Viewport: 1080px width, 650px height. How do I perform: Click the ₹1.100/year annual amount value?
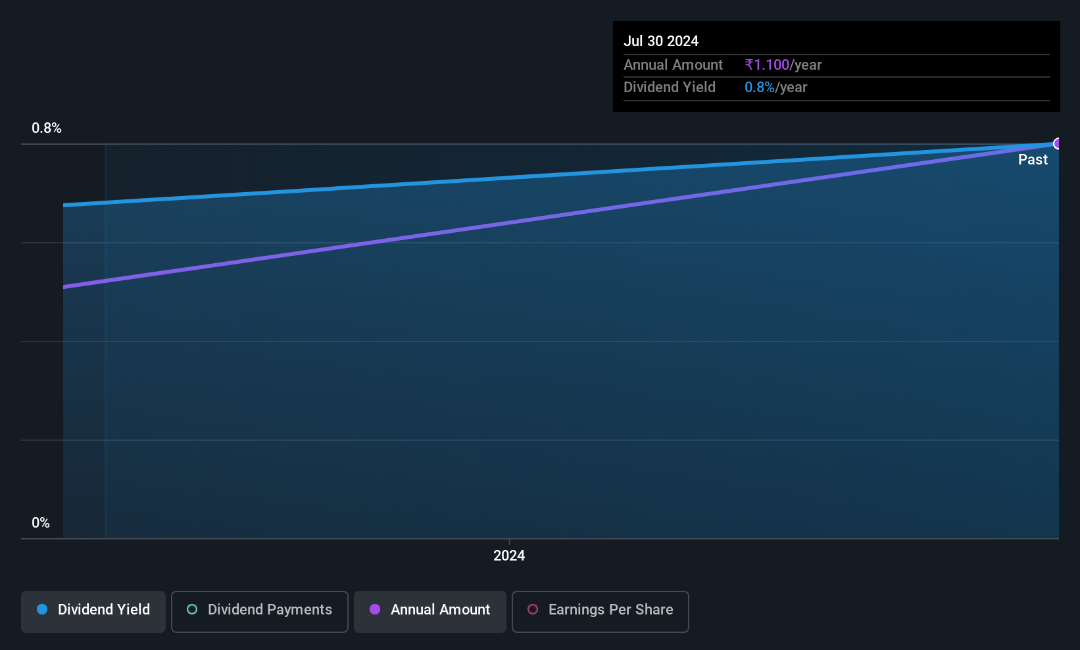point(783,64)
